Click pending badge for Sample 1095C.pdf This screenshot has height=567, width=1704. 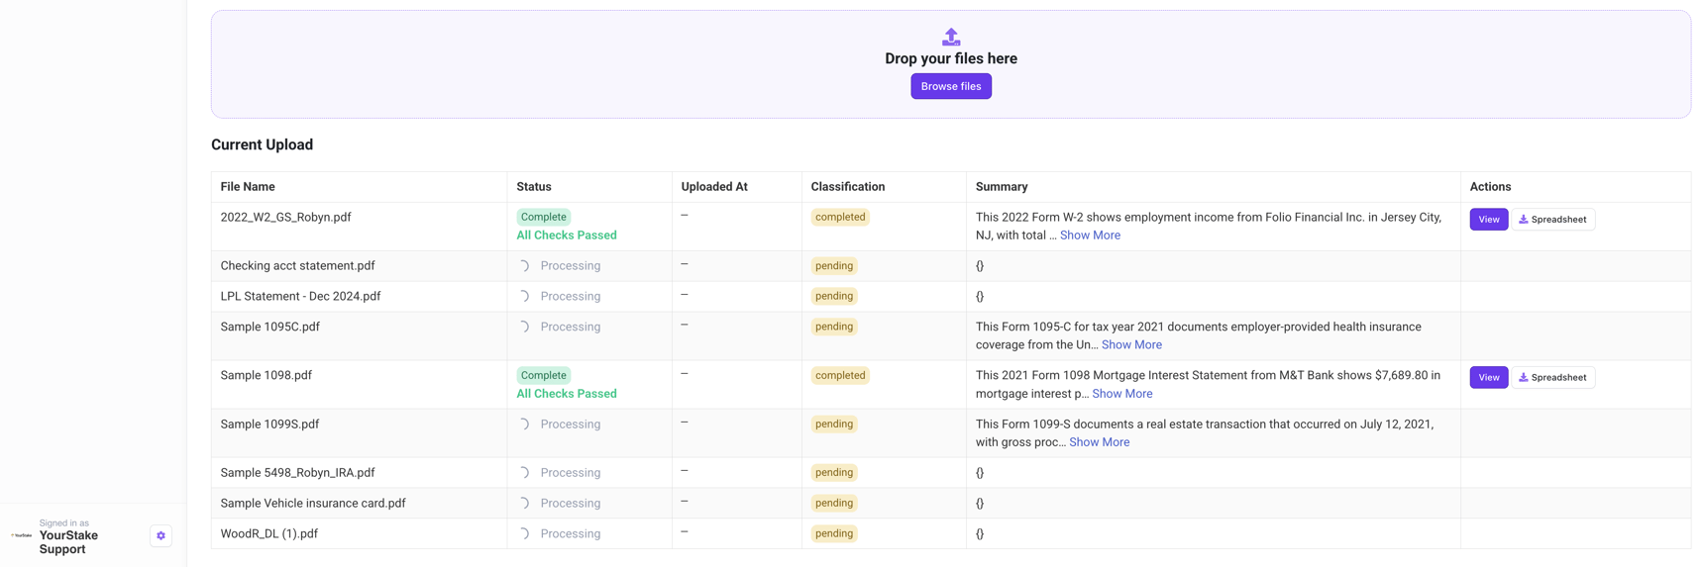pyautogui.click(x=833, y=327)
